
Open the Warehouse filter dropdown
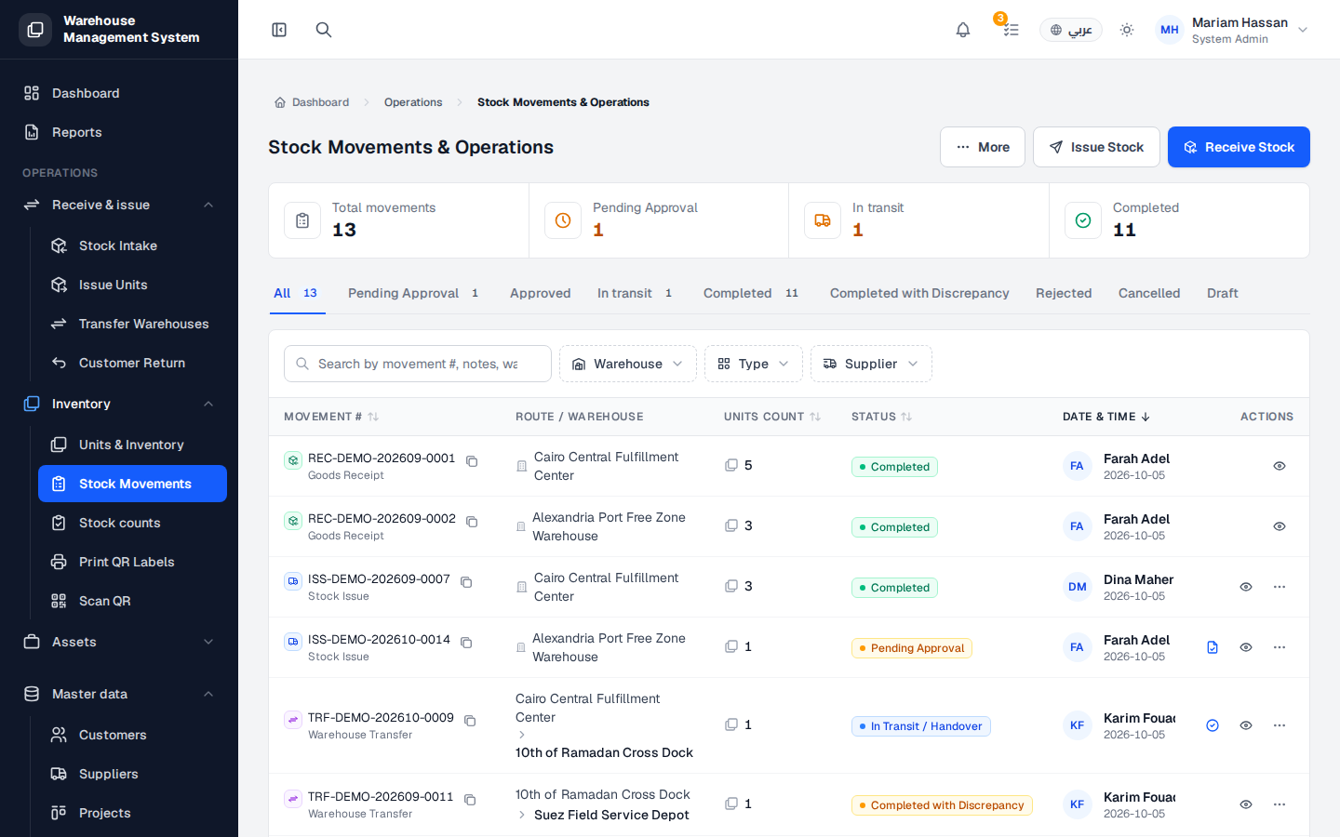pos(628,364)
